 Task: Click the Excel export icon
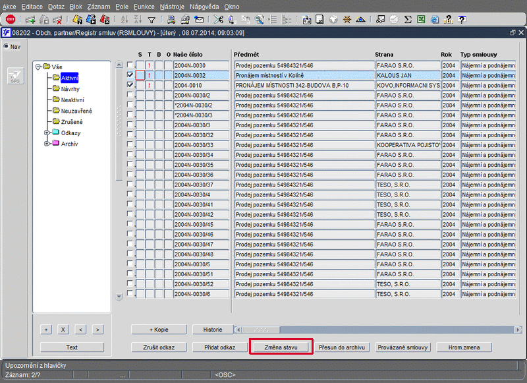pos(421,20)
